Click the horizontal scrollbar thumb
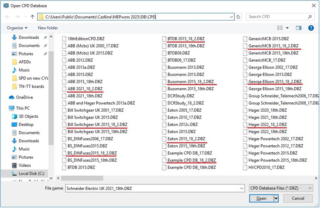 pyautogui.click(x=82, y=178)
